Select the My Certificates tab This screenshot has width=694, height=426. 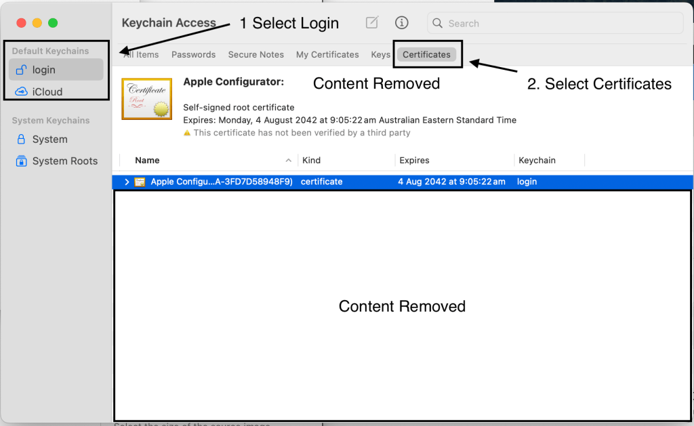point(327,55)
